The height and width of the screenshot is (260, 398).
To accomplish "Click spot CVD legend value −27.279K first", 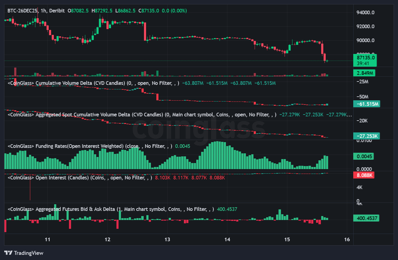I will tap(289, 115).
